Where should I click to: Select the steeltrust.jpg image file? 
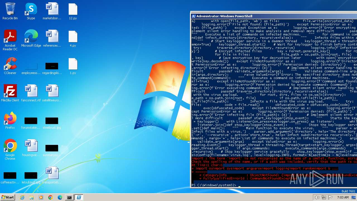click(52, 123)
